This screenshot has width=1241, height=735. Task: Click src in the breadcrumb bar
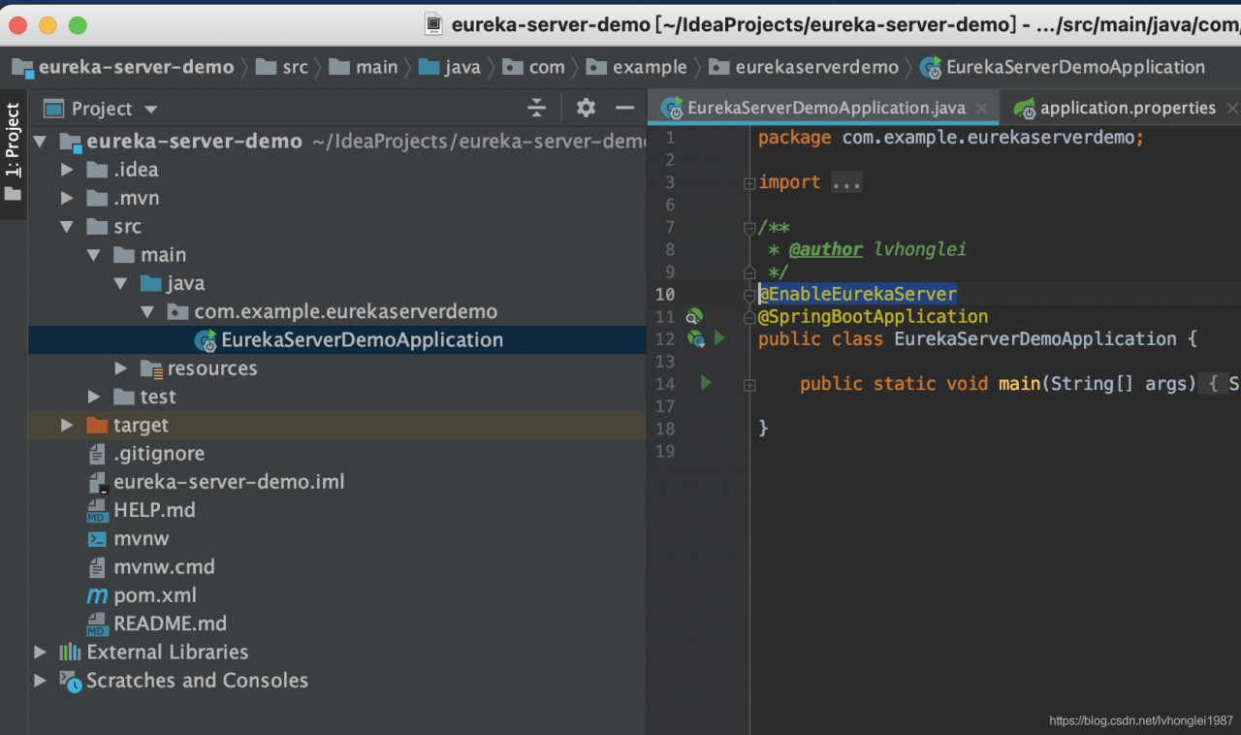pos(284,67)
